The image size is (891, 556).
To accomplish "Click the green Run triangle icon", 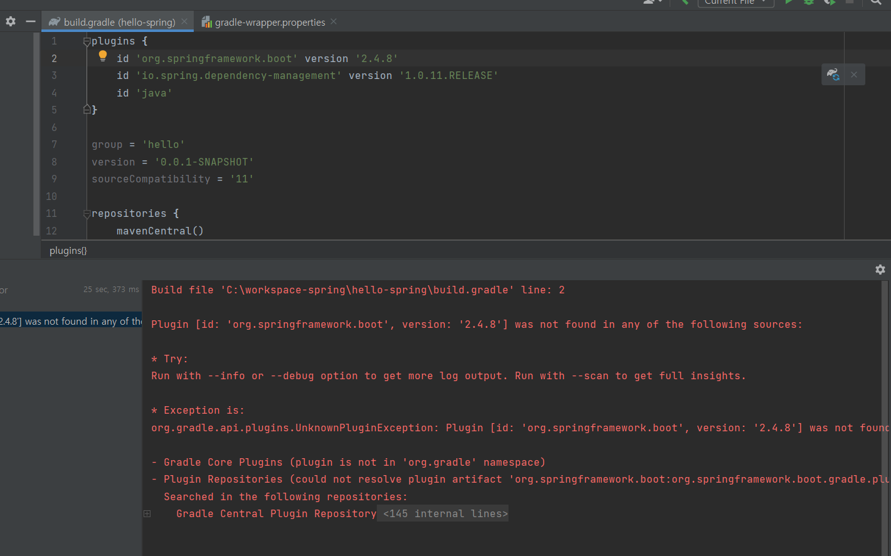I will point(789,2).
